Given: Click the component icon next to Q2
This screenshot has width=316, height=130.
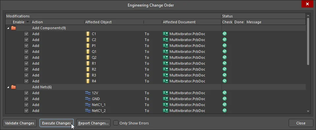Looking at the screenshot, I should [88, 57].
